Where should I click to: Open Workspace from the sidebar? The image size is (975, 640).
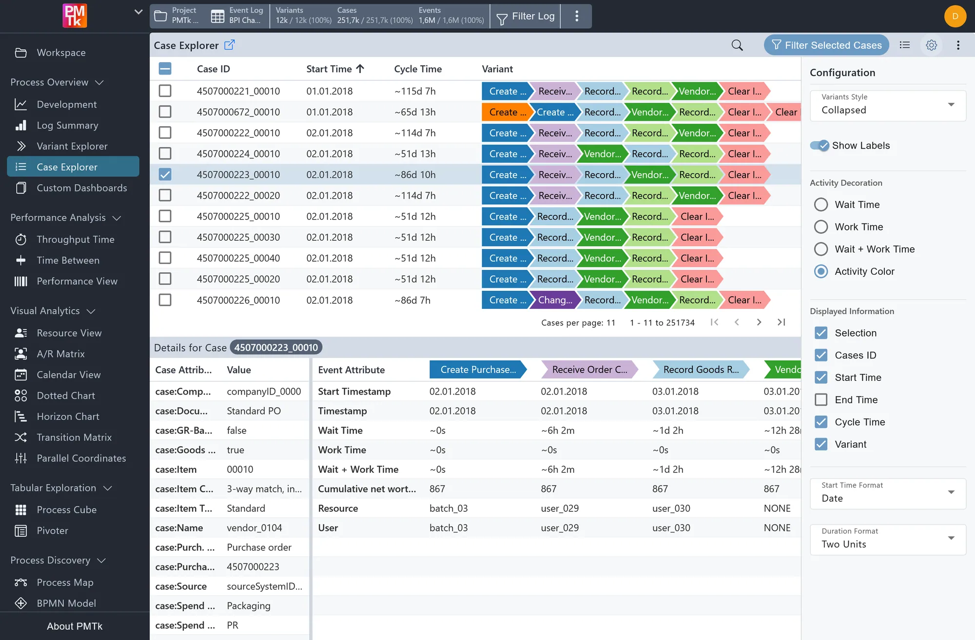pyautogui.click(x=61, y=53)
